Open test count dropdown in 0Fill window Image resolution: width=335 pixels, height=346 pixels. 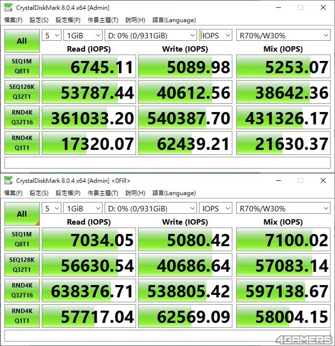click(x=52, y=208)
